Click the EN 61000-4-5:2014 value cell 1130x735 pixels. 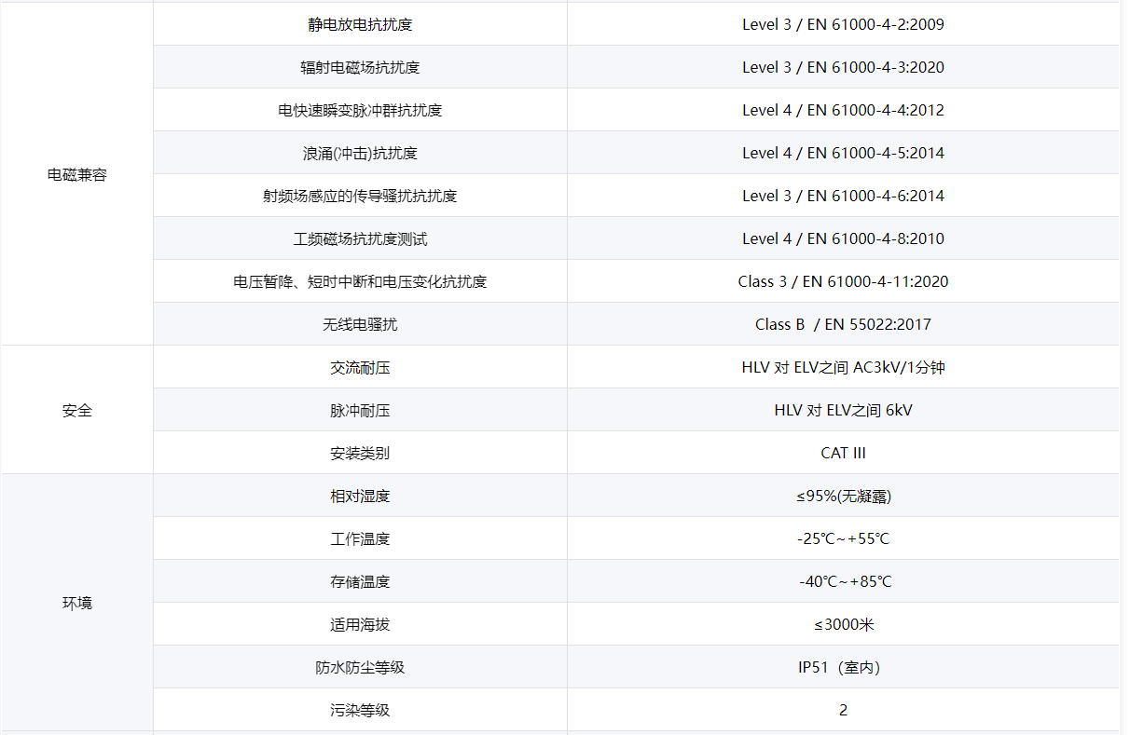pyautogui.click(x=843, y=154)
